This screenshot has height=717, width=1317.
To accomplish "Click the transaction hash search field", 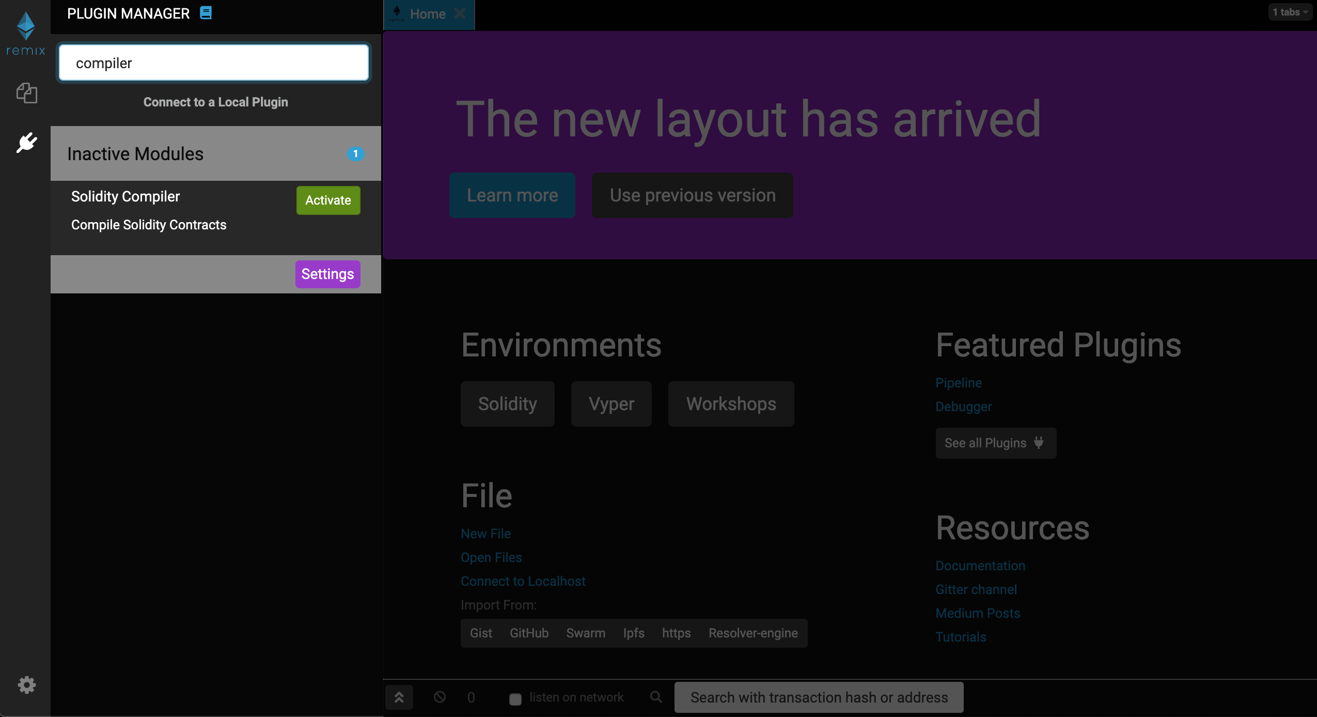I will (819, 697).
